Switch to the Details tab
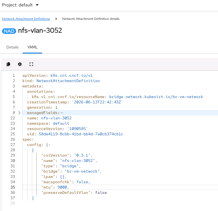Screen dimensions: 218x211 [12, 47]
